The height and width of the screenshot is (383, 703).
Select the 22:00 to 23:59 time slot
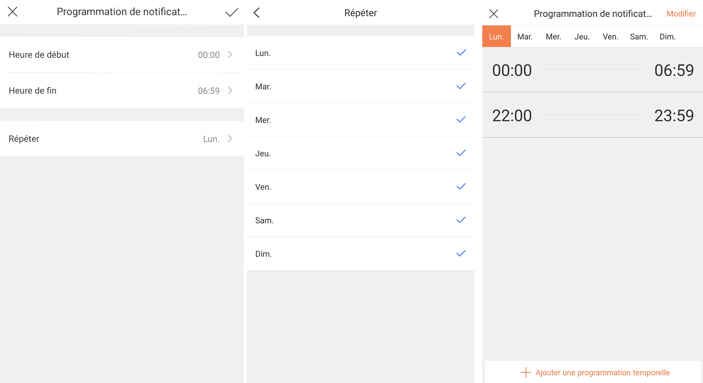coord(593,115)
